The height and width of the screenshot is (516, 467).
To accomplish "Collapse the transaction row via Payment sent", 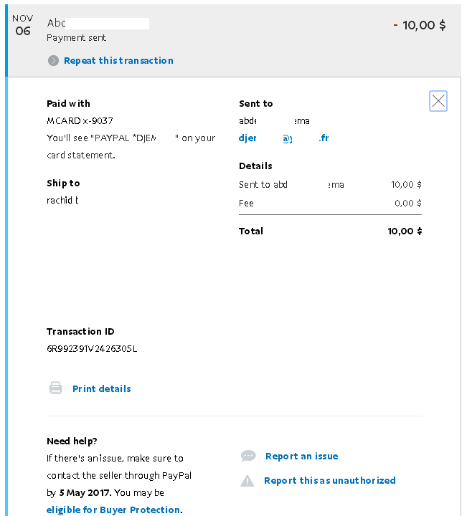I will pyautogui.click(x=76, y=38).
